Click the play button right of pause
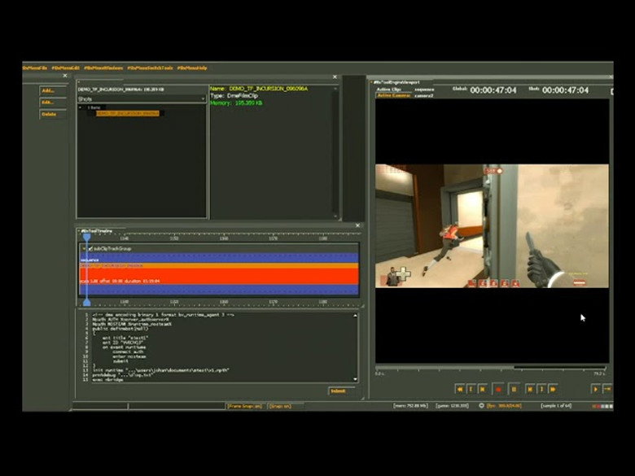This screenshot has height=476, width=635. coord(530,389)
